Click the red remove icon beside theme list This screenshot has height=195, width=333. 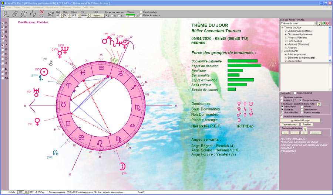coord(327,23)
